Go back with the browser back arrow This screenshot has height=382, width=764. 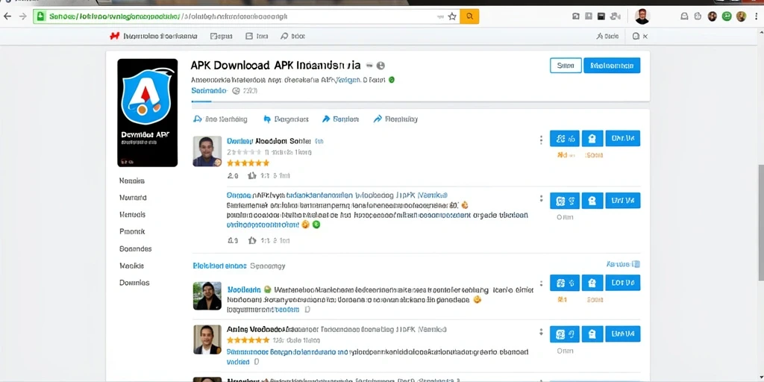pyautogui.click(x=7, y=16)
